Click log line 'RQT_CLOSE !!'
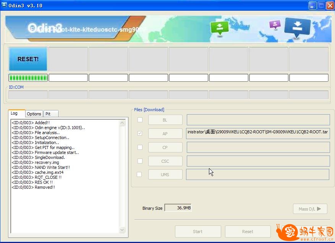The width and height of the screenshot is (335, 243). (x=37, y=177)
